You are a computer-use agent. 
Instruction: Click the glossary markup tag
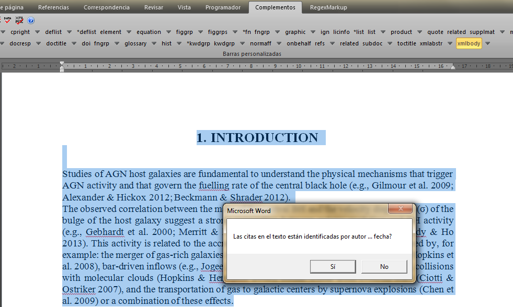135,43
